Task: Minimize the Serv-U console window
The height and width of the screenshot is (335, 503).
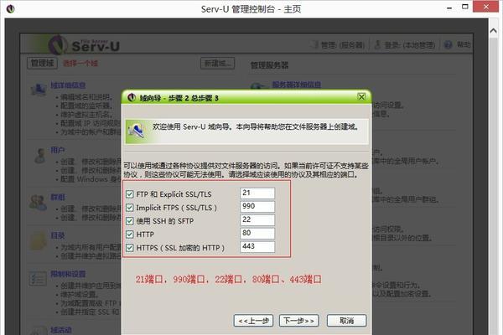Action: tap(449, 8)
